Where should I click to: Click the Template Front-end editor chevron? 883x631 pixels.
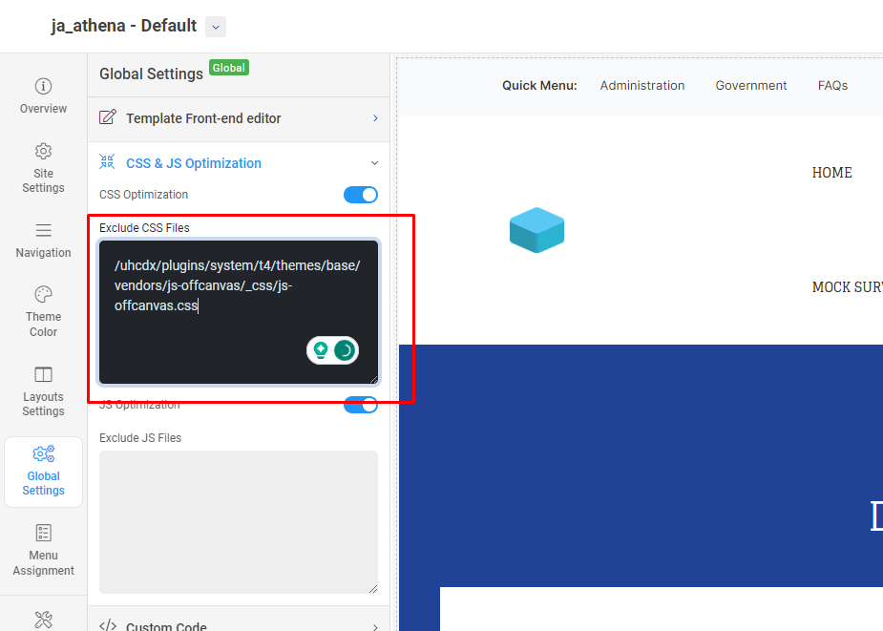375,118
